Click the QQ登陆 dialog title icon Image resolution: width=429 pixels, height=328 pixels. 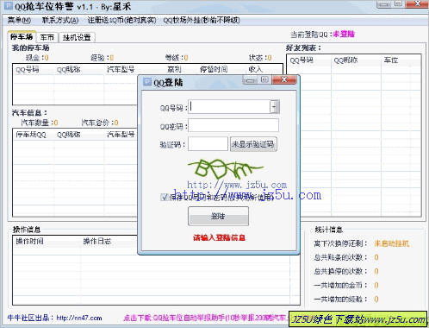[x=147, y=82]
